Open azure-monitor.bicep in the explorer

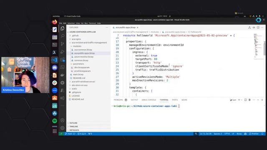pyautogui.click(x=83, y=57)
